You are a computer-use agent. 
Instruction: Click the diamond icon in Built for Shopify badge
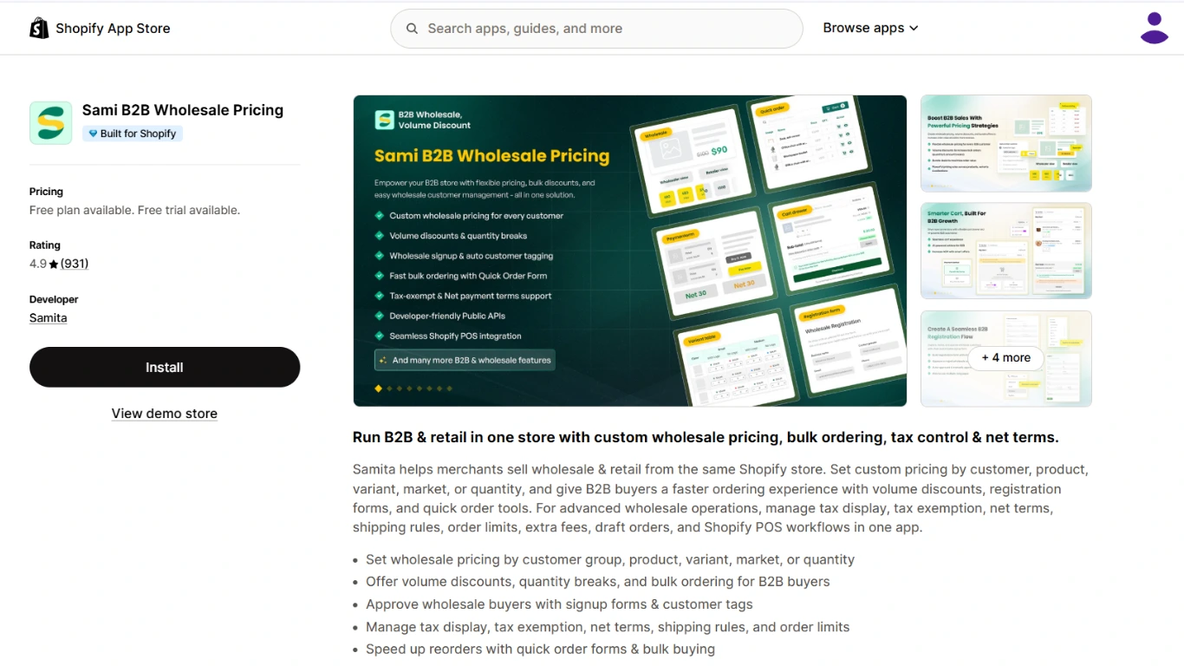point(93,134)
